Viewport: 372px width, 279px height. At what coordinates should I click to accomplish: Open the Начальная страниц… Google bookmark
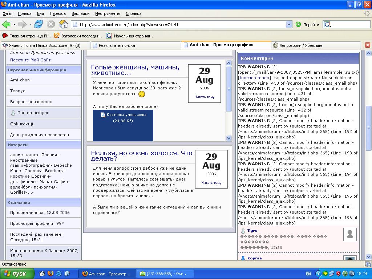pyautogui.click(x=130, y=36)
